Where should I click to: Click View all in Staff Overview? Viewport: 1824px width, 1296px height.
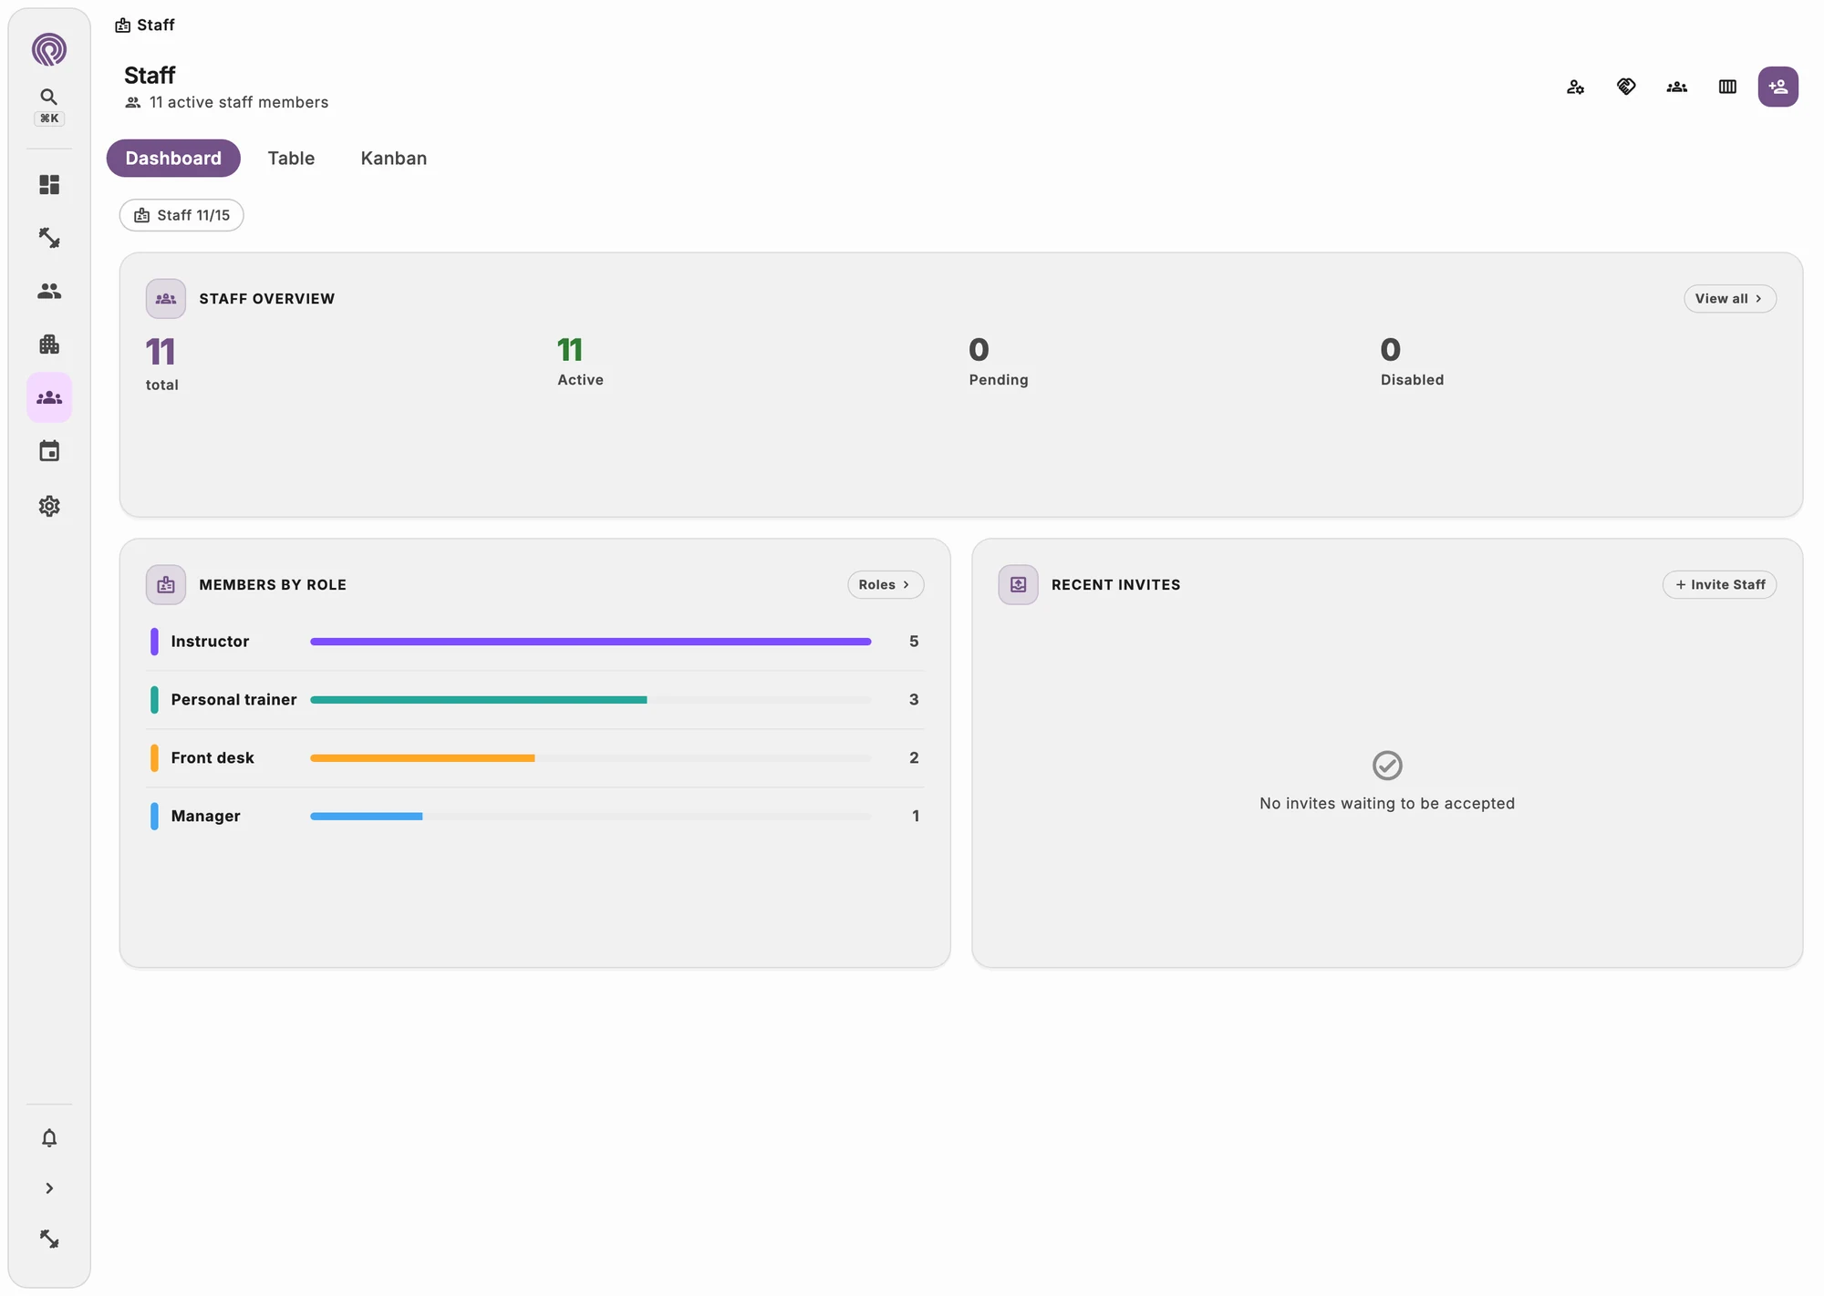pos(1729,298)
